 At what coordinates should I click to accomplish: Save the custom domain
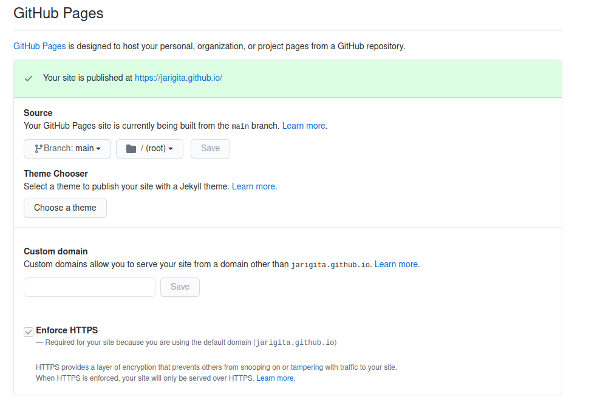coord(180,287)
